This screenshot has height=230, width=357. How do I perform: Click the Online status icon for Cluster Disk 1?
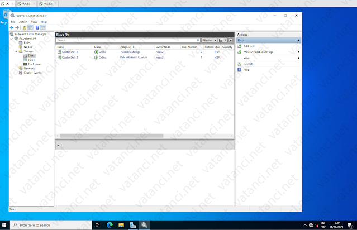96,52
